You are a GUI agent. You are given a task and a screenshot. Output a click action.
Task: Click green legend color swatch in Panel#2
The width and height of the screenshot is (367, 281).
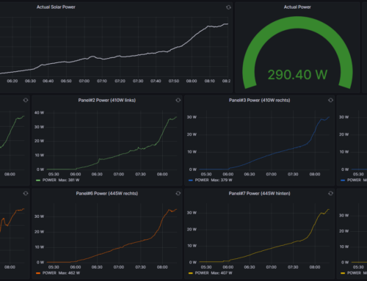[38, 180]
